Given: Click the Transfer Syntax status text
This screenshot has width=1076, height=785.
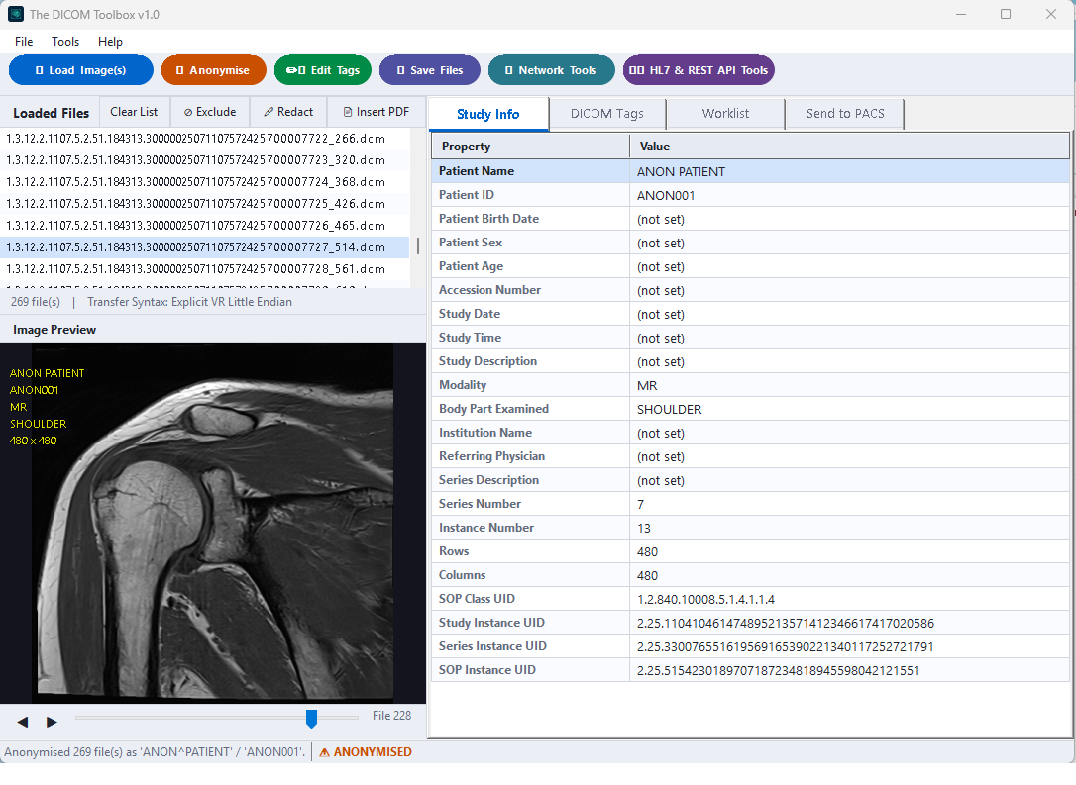Looking at the screenshot, I should point(189,302).
